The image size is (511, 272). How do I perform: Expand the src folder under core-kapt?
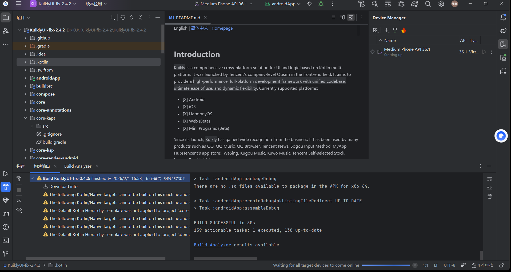[x=32, y=126]
